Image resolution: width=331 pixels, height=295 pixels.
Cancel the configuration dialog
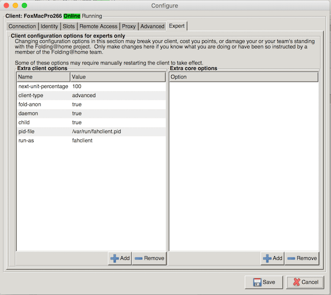click(x=305, y=282)
